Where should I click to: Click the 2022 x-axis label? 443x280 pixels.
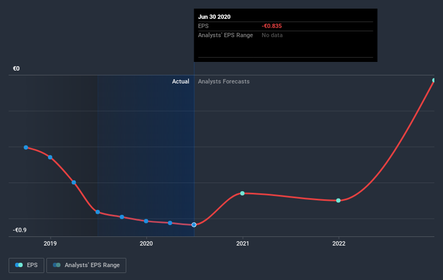[339, 243]
